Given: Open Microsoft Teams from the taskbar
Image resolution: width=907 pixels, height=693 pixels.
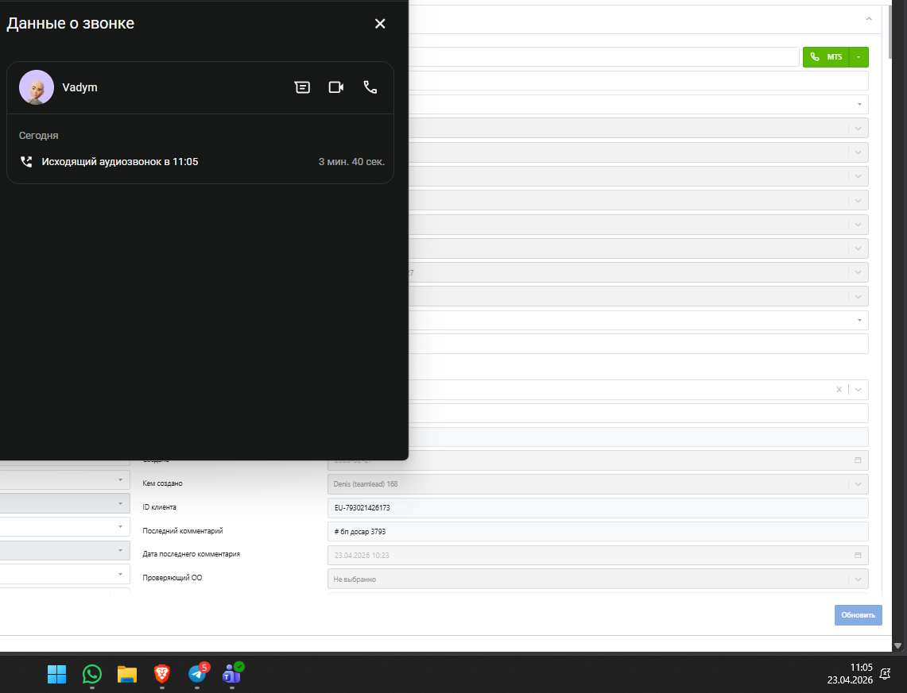Looking at the screenshot, I should [x=233, y=673].
